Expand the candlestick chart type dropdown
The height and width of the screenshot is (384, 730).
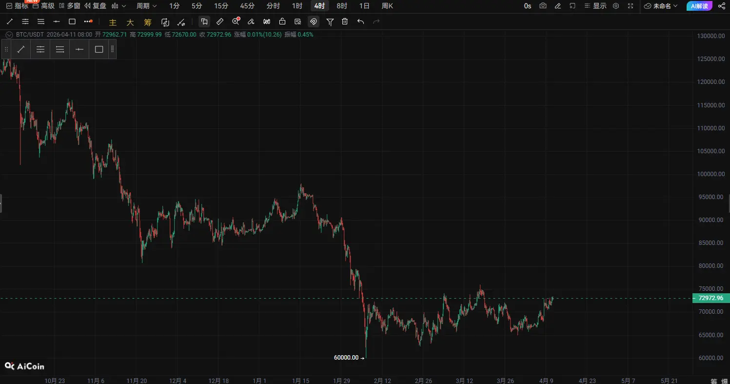click(118, 6)
